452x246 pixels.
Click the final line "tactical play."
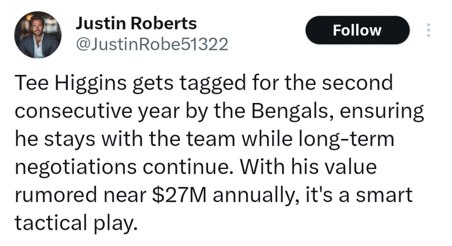[75, 223]
